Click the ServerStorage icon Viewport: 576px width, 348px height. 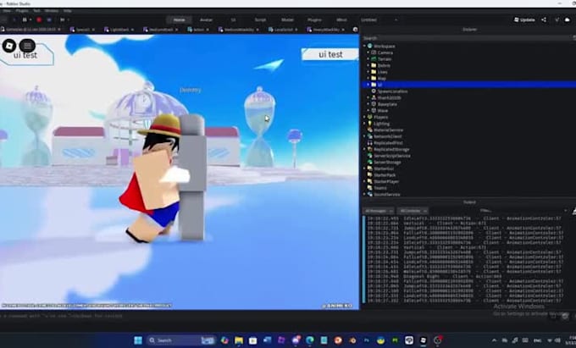click(370, 162)
